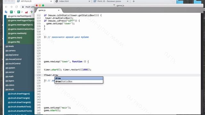Click the if (mouse.isPress("LEFT")) line 114

point(62,21)
